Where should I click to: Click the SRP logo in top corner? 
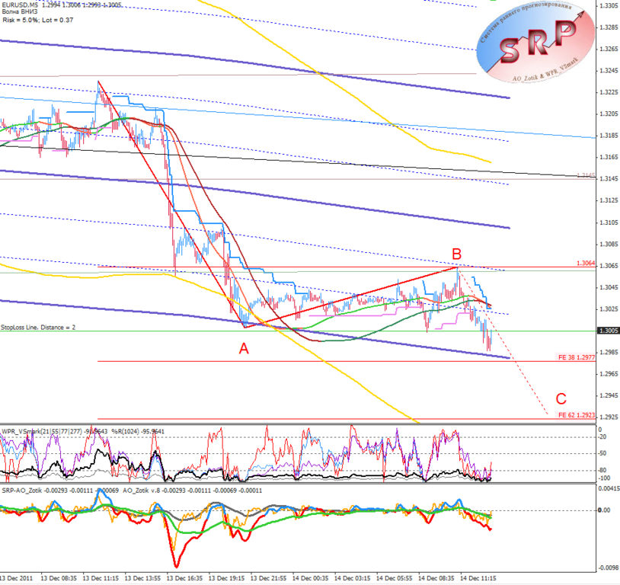tap(535, 43)
